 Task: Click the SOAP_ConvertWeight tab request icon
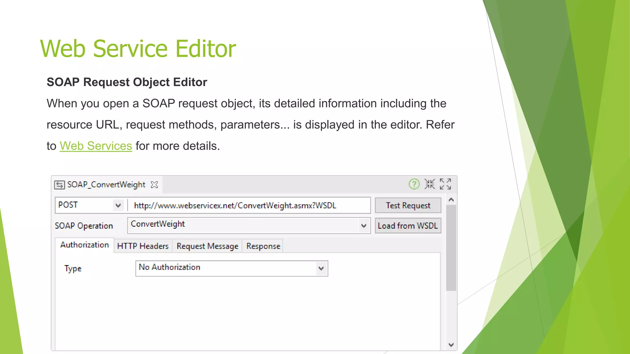59,185
